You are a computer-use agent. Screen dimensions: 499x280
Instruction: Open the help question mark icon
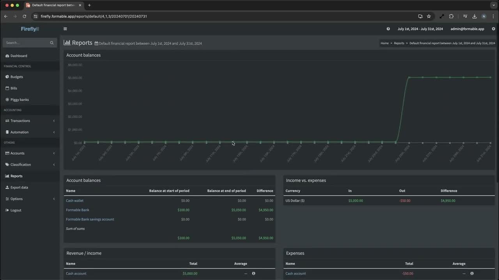388,29
